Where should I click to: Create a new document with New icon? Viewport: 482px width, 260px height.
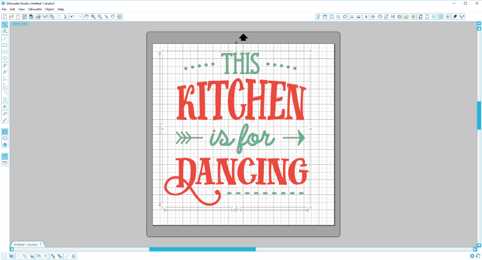click(x=5, y=17)
